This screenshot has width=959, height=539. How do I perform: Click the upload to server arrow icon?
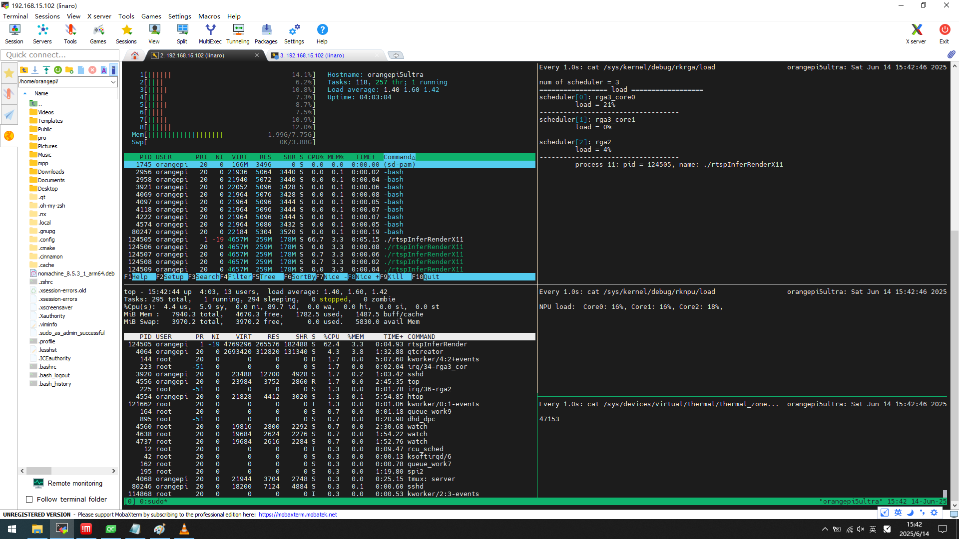click(x=46, y=70)
